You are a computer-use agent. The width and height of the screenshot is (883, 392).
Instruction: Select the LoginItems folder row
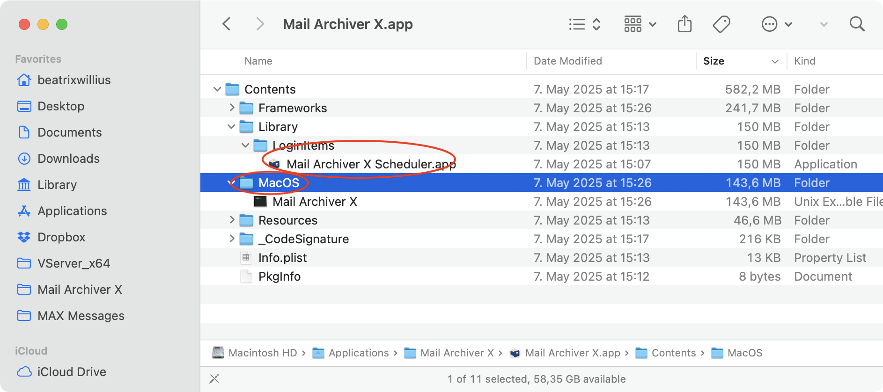click(x=542, y=145)
